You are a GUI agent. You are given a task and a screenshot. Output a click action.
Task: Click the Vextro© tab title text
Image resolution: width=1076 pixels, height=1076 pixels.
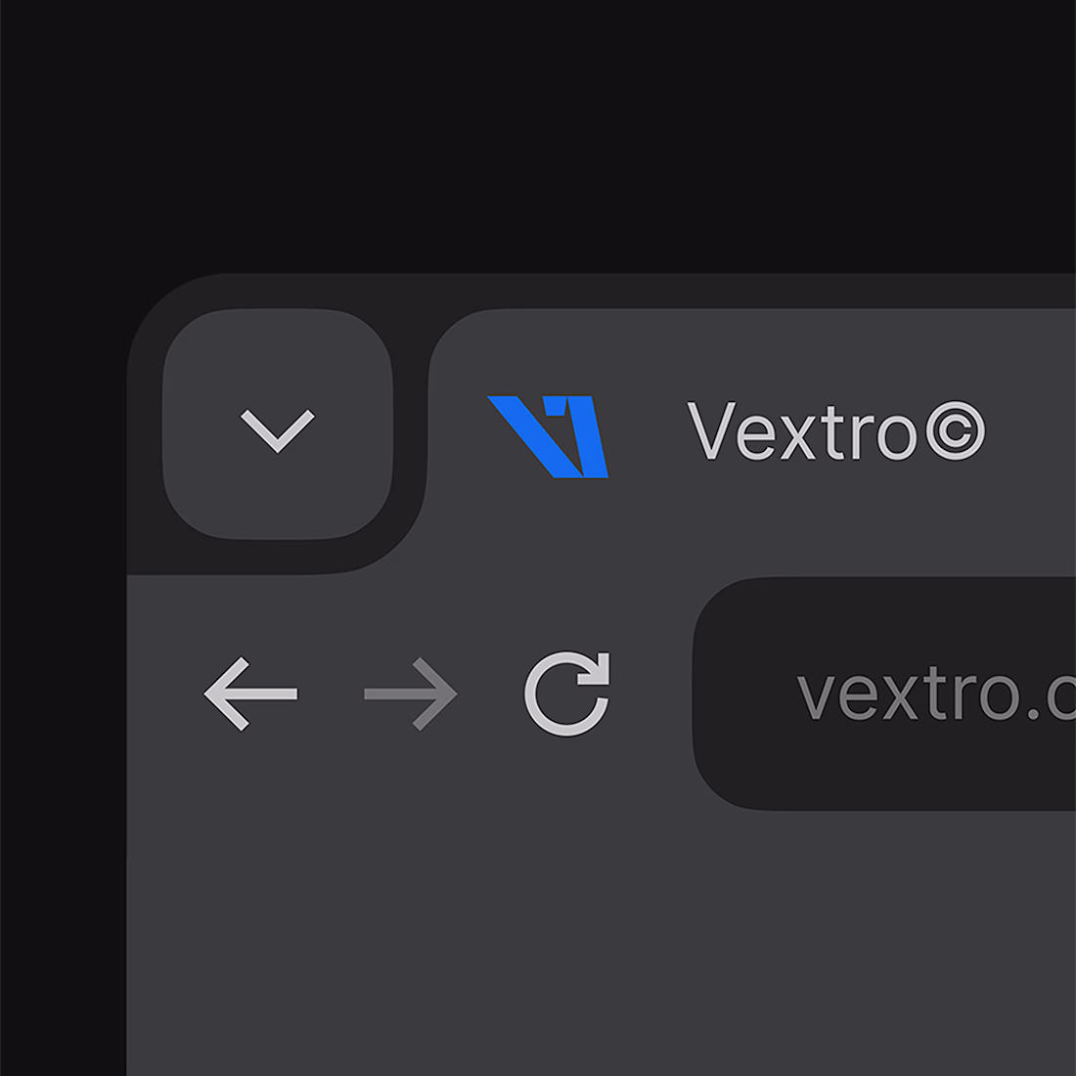(835, 431)
